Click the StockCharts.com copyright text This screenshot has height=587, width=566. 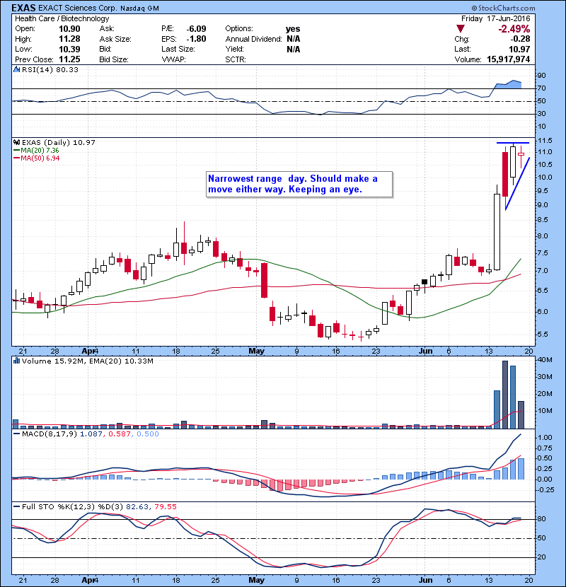click(x=504, y=8)
